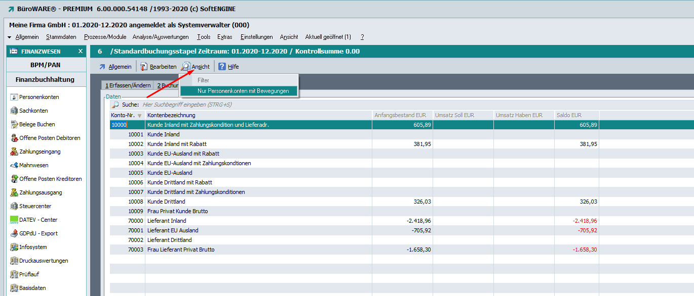Launch Belege Buchen module
This screenshot has width=694, height=296.
[37, 124]
